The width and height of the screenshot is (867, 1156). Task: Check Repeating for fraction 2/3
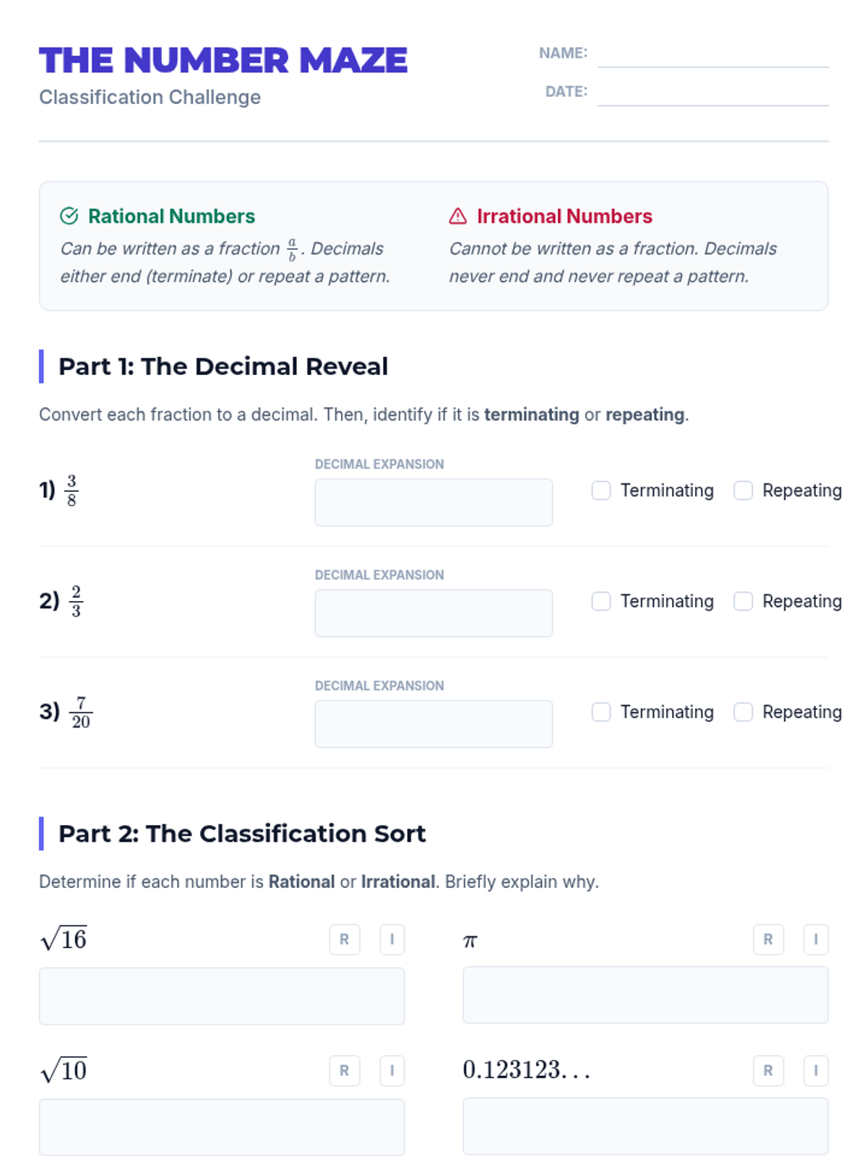(743, 601)
